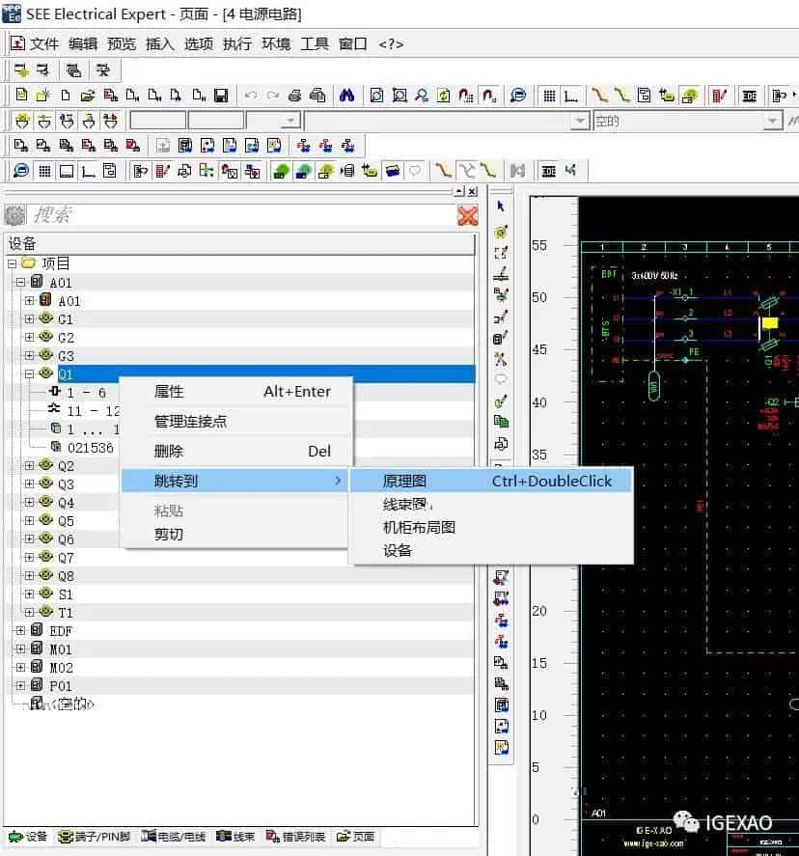Screen dimensions: 799x856
Task: Toggle the red magnet snap icon with dots
Action: click(x=466, y=96)
